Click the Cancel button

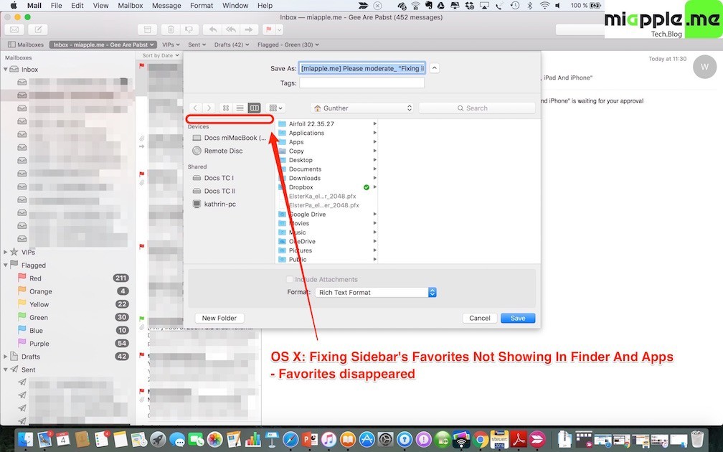(480, 318)
